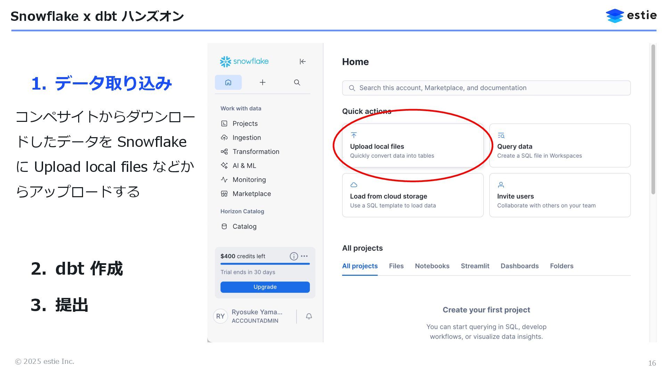Open the Ingestion menu item
Image resolution: width=667 pixels, height=375 pixels.
click(246, 137)
